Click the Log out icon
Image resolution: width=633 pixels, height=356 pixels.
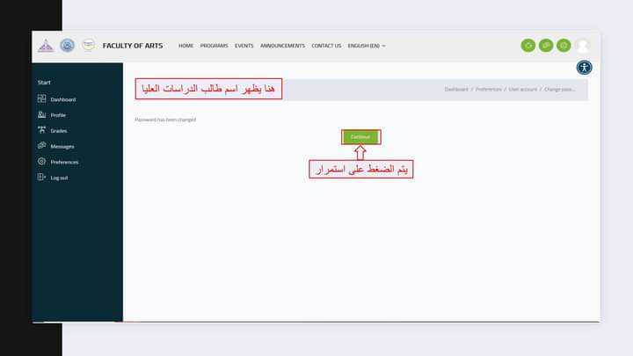41,178
